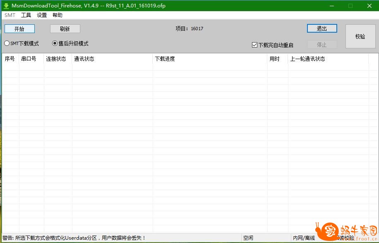This screenshot has height=243, width=379.
Task: Click the 开始 button
Action: point(19,29)
